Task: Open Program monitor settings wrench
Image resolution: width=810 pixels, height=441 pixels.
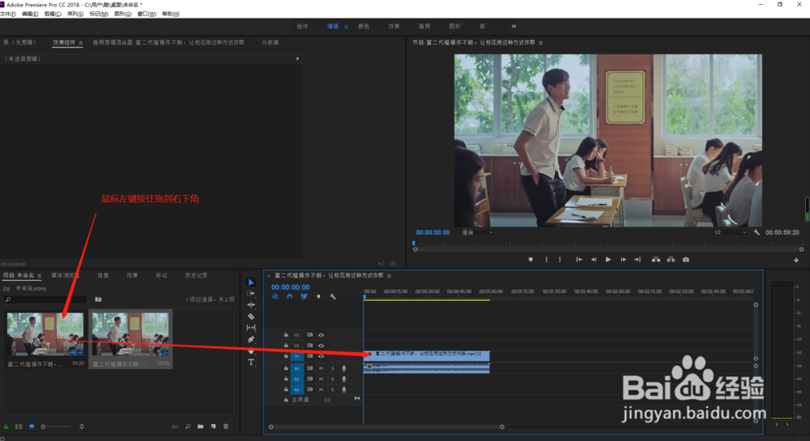Action: (x=757, y=232)
